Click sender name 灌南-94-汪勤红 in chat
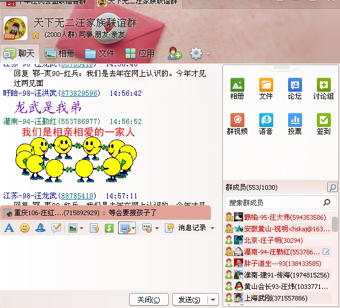 pyautogui.click(x=30, y=121)
